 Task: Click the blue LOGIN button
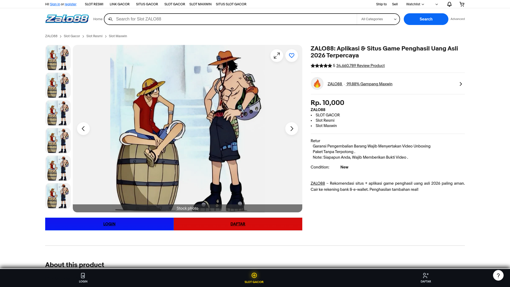click(x=109, y=224)
